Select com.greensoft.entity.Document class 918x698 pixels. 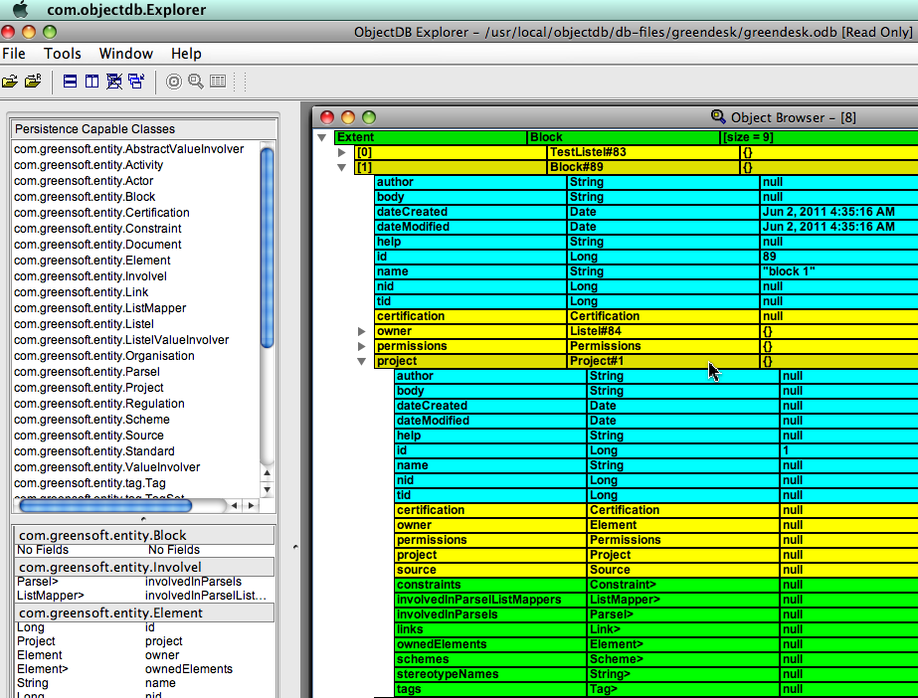click(x=97, y=245)
